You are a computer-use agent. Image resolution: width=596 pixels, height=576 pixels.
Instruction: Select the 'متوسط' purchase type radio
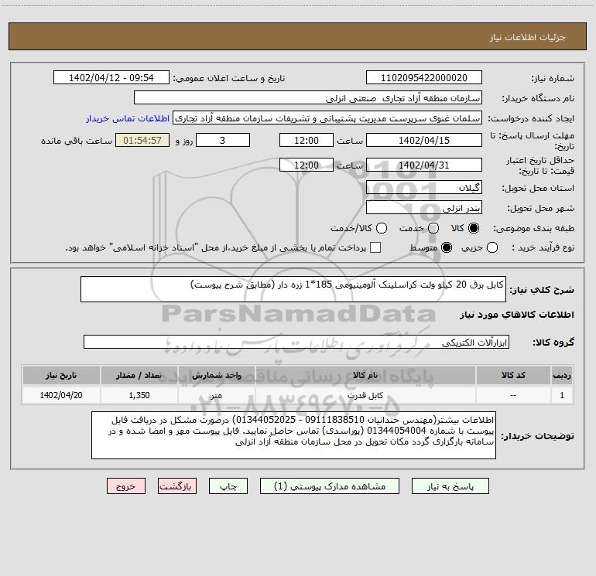(447, 247)
